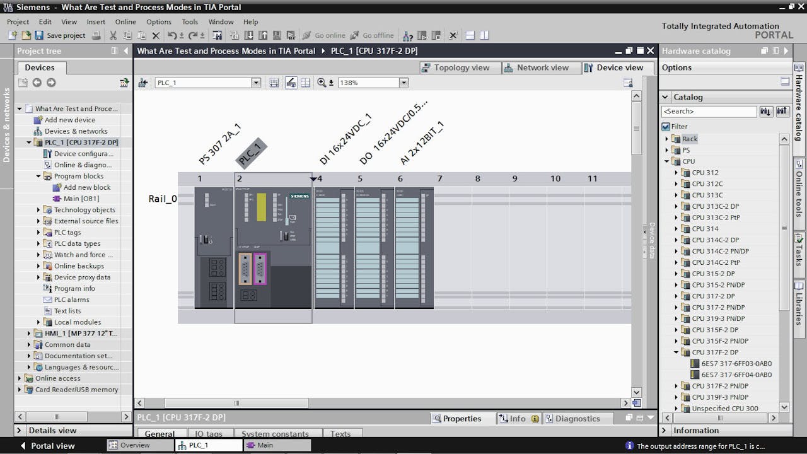Toggle show module labels button

(x=291, y=83)
